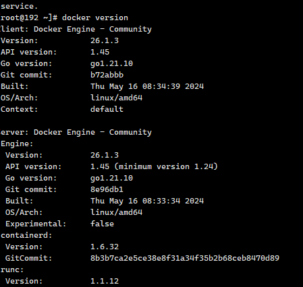Click the 'containerd:' section label
Viewport: 303px width, 287px height.
26,235
